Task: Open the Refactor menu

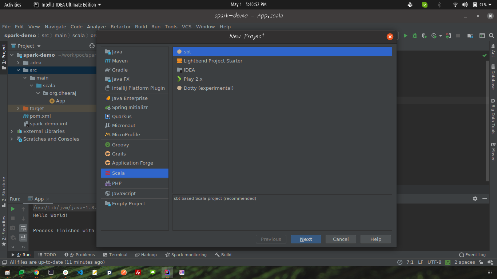Action: point(120,27)
